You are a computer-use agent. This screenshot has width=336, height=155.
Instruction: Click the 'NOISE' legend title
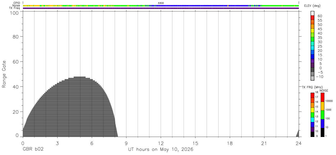coord(324,90)
